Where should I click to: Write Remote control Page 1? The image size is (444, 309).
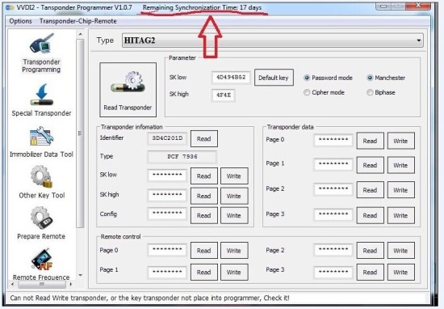pyautogui.click(x=234, y=272)
